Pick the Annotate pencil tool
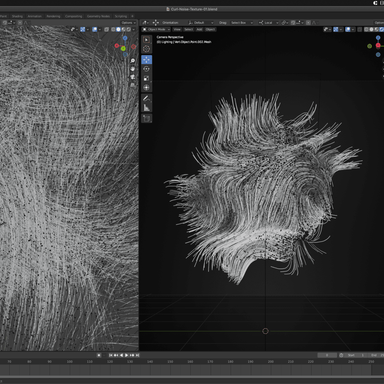Screen dimensions: 384x384 coord(146,98)
